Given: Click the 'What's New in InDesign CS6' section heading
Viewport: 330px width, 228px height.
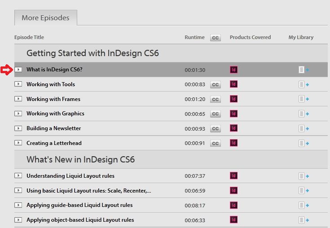Looking at the screenshot, I should coord(80,159).
